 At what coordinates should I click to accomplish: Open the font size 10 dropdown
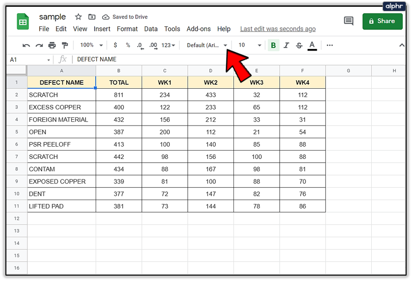(250, 45)
